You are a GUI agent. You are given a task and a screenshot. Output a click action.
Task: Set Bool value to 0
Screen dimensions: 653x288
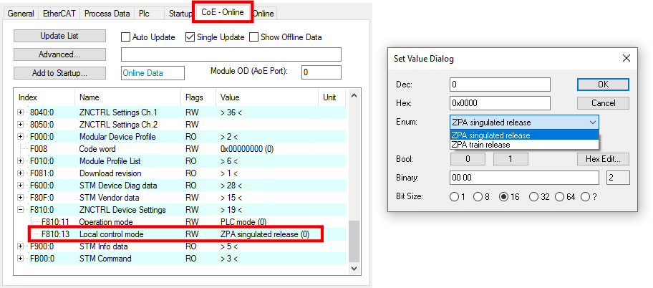(468, 159)
